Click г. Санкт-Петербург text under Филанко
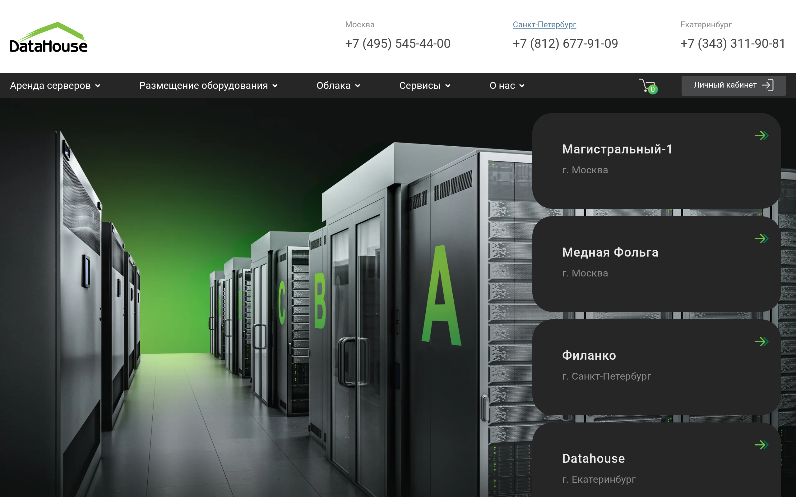The height and width of the screenshot is (497, 796). point(607,376)
